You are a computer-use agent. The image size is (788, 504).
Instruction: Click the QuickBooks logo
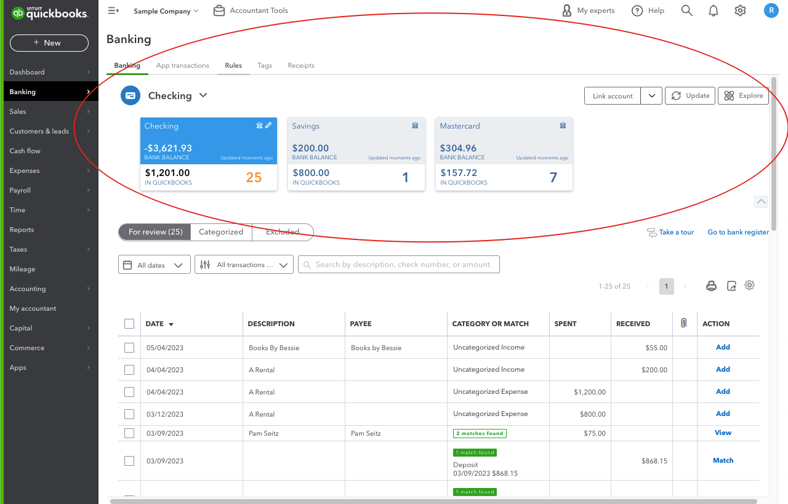(50, 13)
